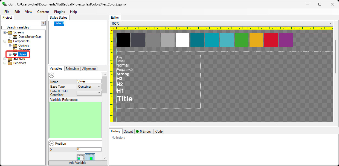Image resolution: width=339 pixels, height=166 pixels.
Task: Open the Base Type dropdown
Action: click(89, 87)
